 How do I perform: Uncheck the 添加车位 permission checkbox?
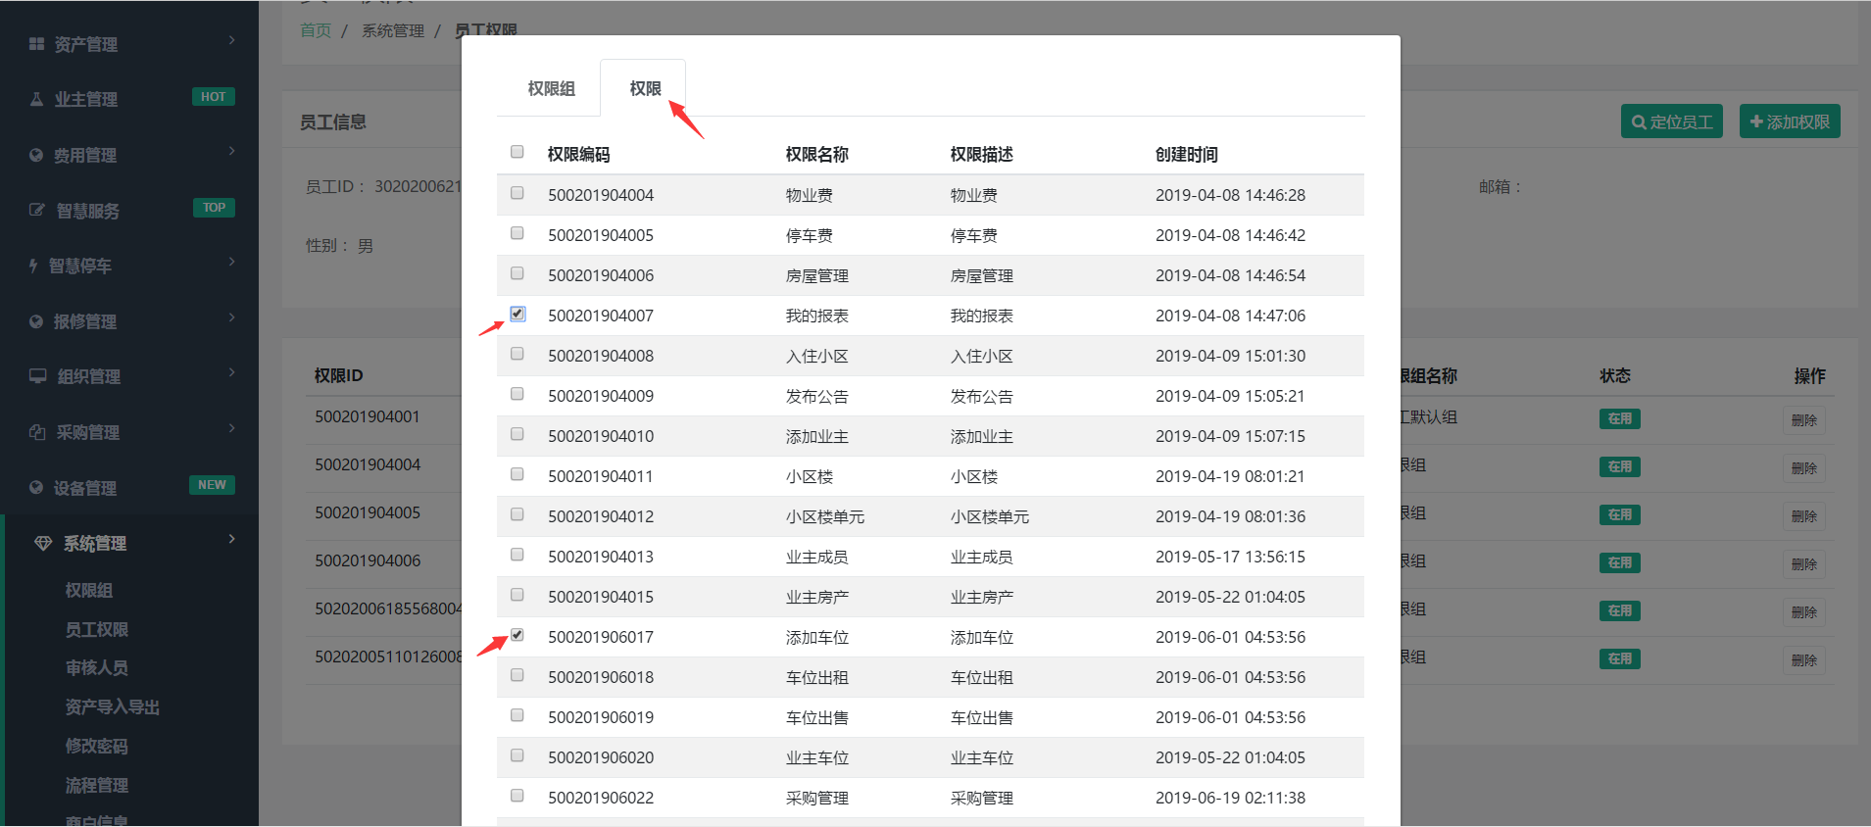point(517,635)
